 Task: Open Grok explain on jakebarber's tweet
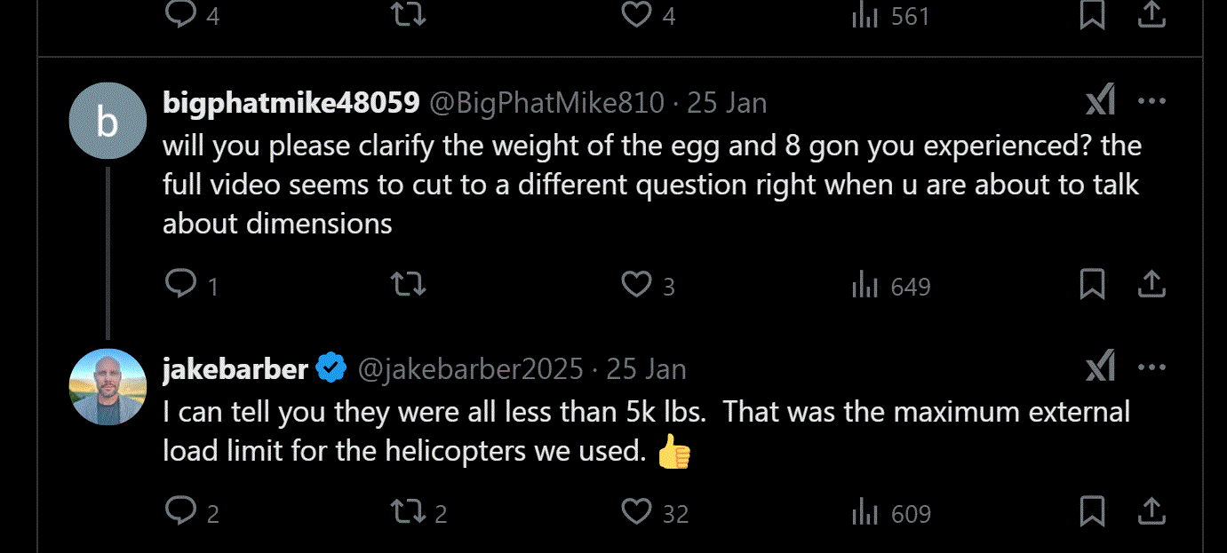point(1100,367)
